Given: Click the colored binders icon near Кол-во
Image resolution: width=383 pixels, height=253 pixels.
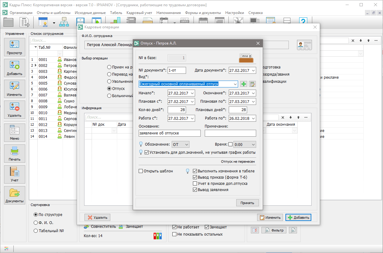Looking at the screenshot, I should click(158, 236).
